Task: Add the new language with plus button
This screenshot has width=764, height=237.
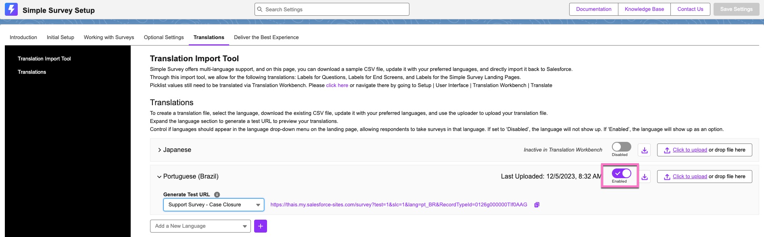Action: coord(261,226)
